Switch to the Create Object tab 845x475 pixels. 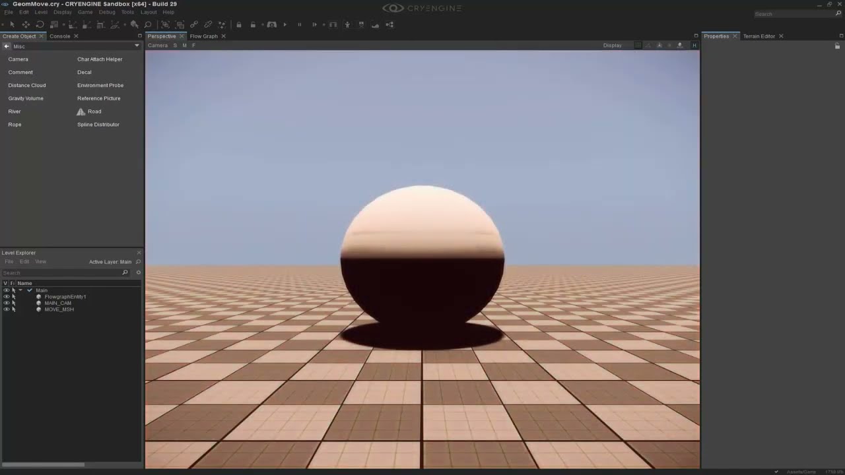point(19,36)
